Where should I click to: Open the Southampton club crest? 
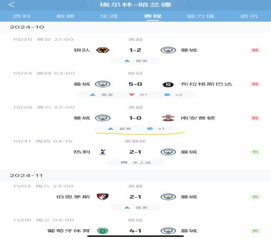pos(168,118)
